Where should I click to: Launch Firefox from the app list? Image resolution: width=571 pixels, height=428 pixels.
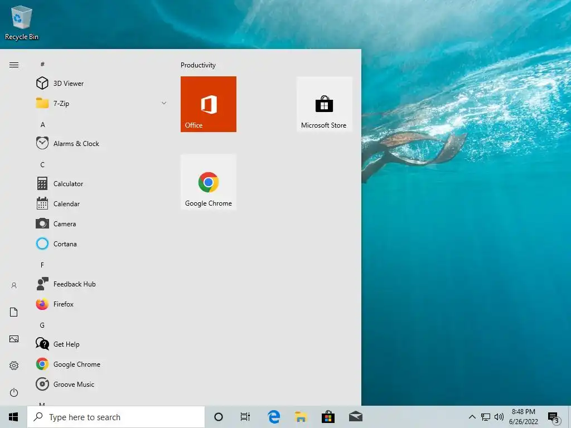(x=101, y=304)
